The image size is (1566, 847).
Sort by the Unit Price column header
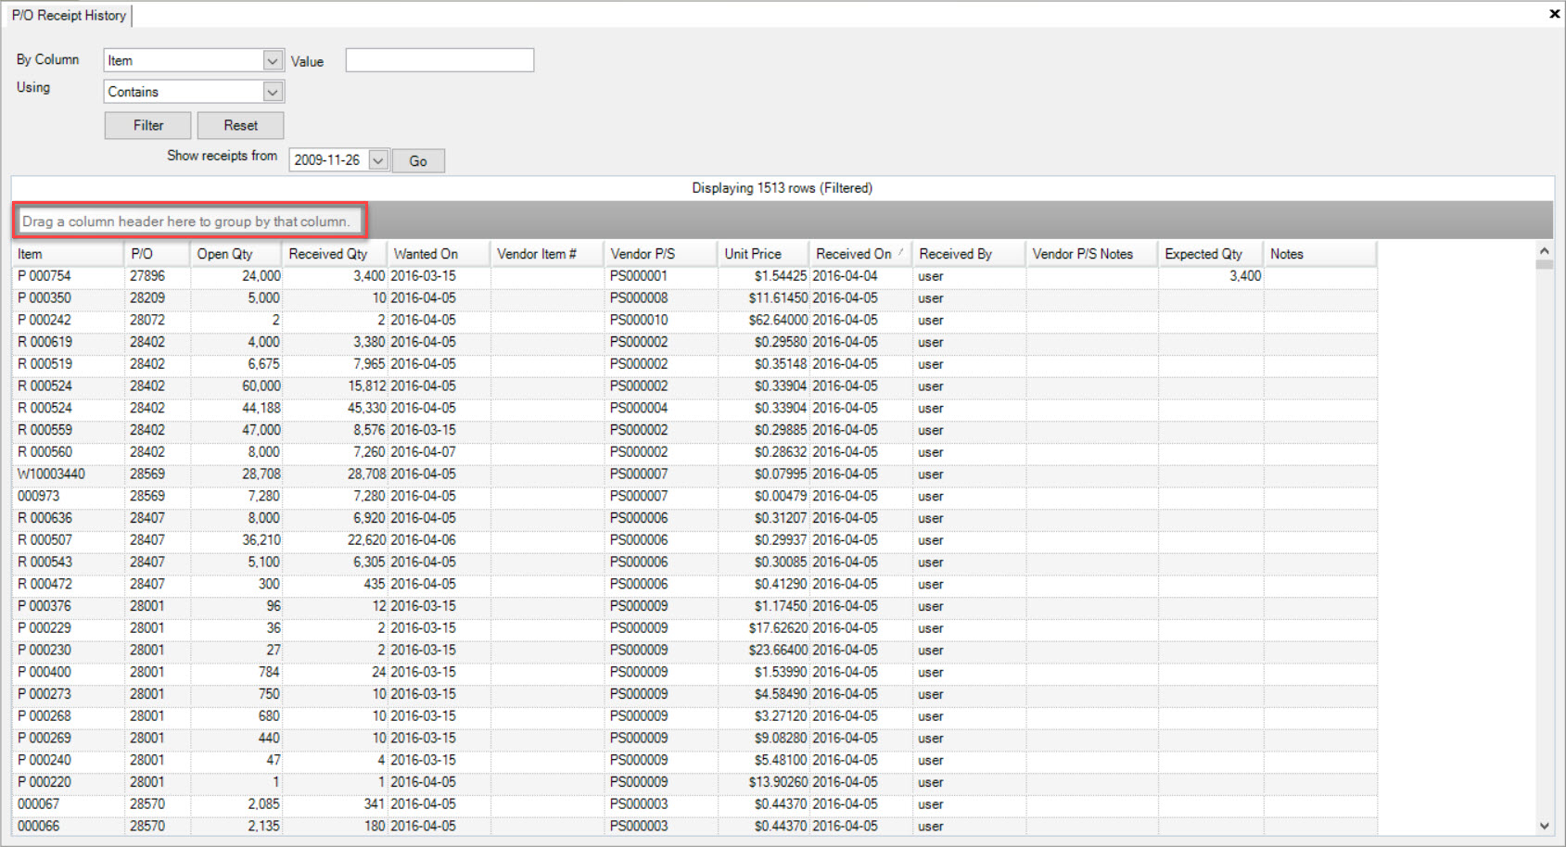point(763,254)
